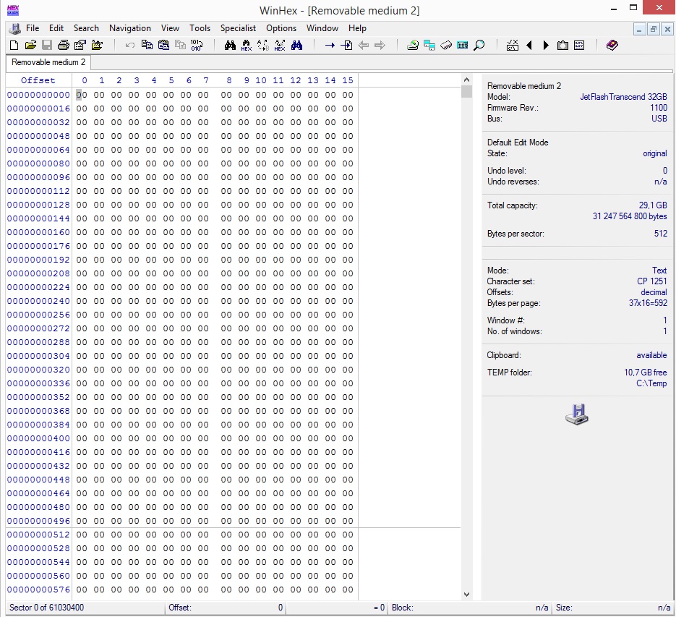
Task: Open Replace Text with the A-to-B icon
Action: pos(263,46)
